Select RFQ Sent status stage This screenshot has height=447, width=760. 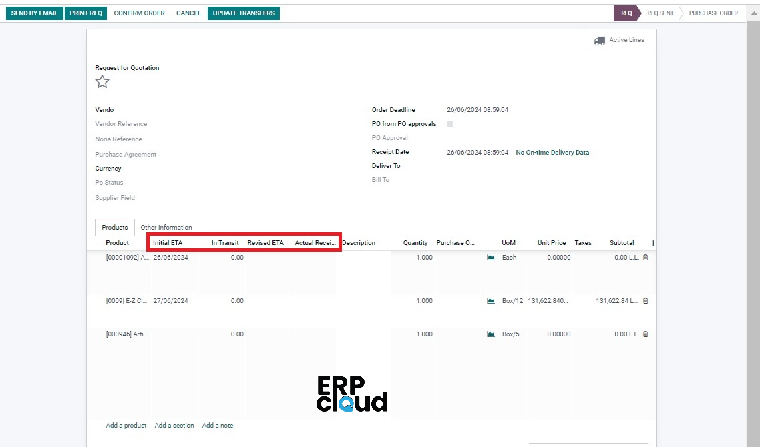[660, 13]
